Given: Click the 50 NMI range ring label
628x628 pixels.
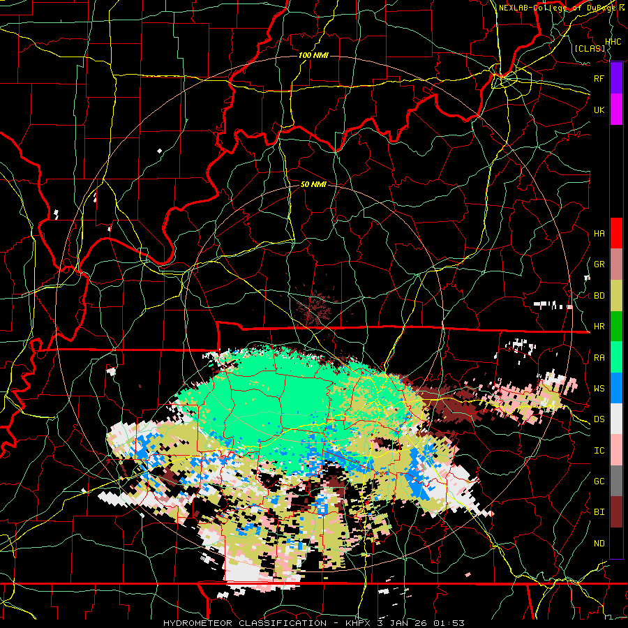Looking at the screenshot, I should [313, 184].
